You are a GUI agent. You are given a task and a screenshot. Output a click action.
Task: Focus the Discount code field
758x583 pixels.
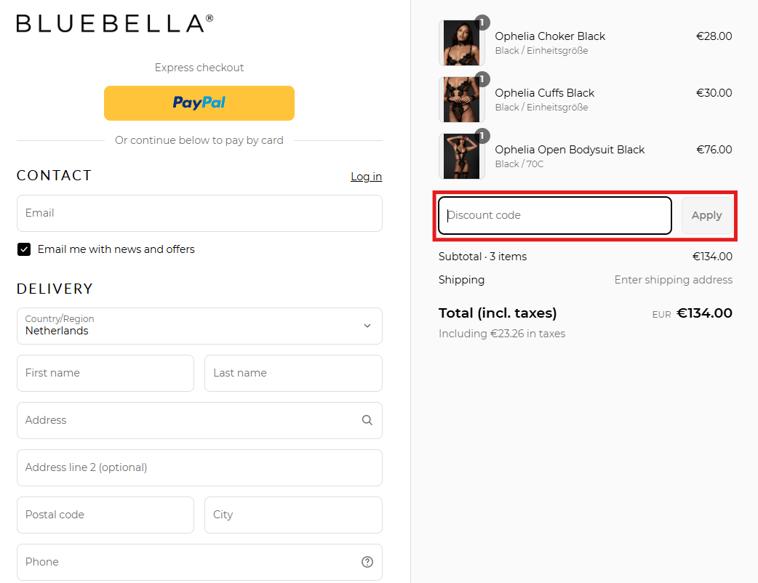click(x=554, y=216)
